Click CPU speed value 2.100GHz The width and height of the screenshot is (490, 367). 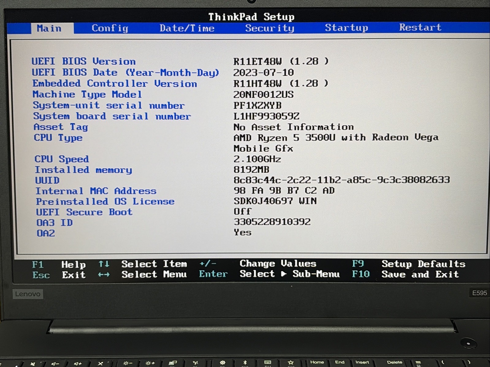click(x=257, y=159)
